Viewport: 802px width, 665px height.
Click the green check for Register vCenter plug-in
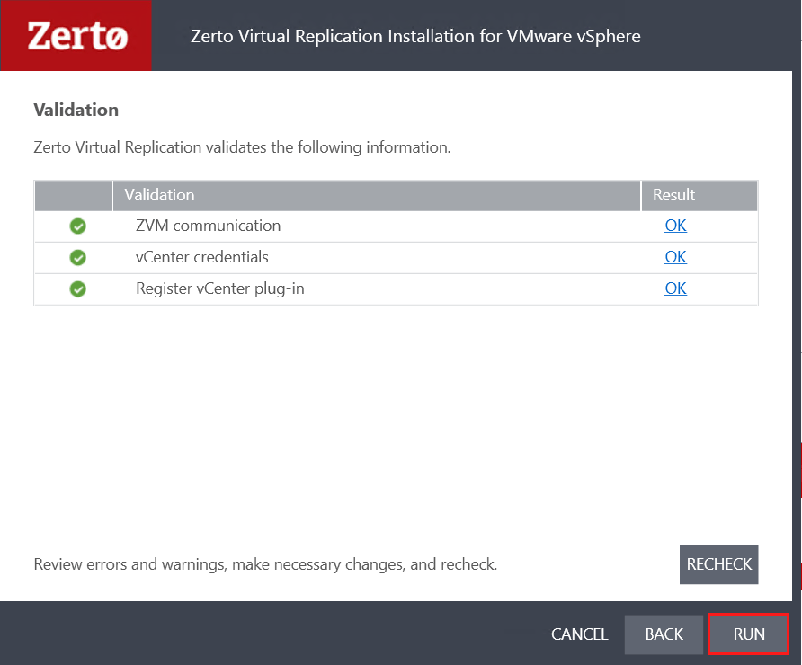click(x=77, y=288)
